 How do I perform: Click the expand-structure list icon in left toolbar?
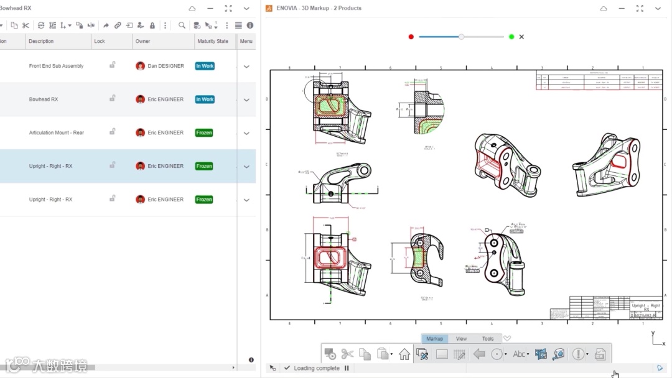click(52, 25)
